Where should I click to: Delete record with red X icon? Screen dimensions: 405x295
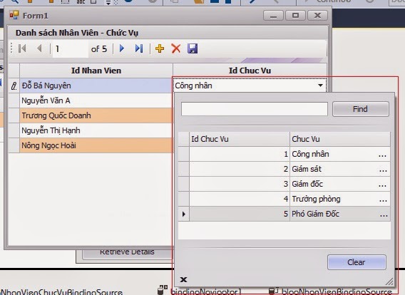pos(176,48)
